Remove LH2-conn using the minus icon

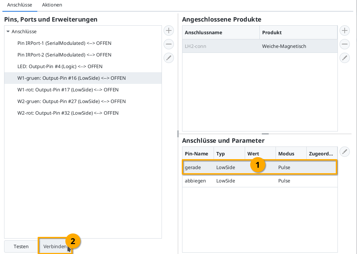click(x=344, y=44)
